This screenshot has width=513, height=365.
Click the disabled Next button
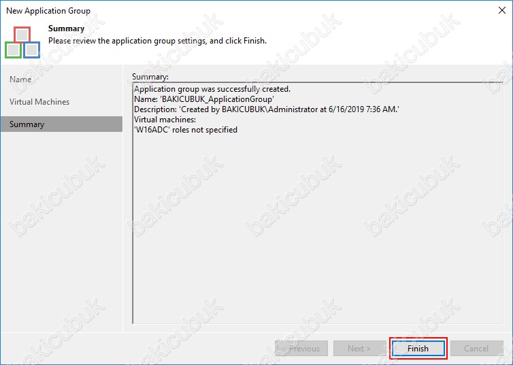click(359, 348)
